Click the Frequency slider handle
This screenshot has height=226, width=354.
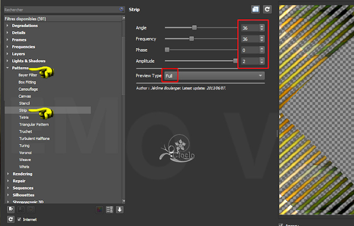tap(191, 39)
